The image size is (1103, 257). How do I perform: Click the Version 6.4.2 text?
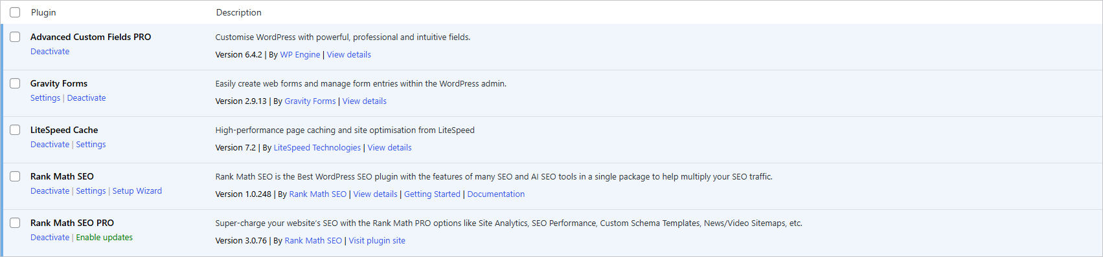pos(239,55)
